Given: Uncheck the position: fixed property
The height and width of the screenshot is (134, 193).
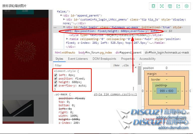Looking at the screenshot, I should tap(56, 78).
